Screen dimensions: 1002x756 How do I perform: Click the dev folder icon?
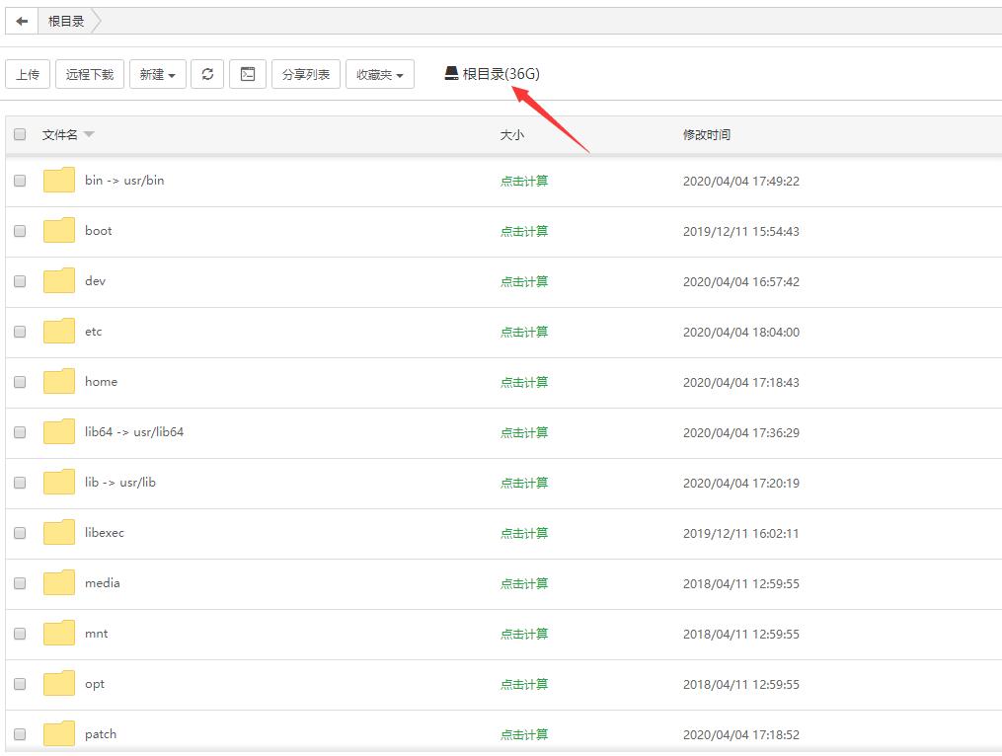click(59, 281)
